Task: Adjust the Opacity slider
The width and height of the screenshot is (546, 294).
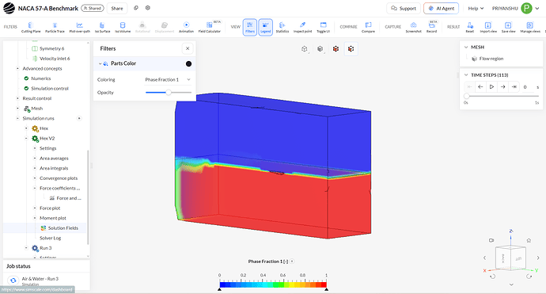Action: [169, 93]
